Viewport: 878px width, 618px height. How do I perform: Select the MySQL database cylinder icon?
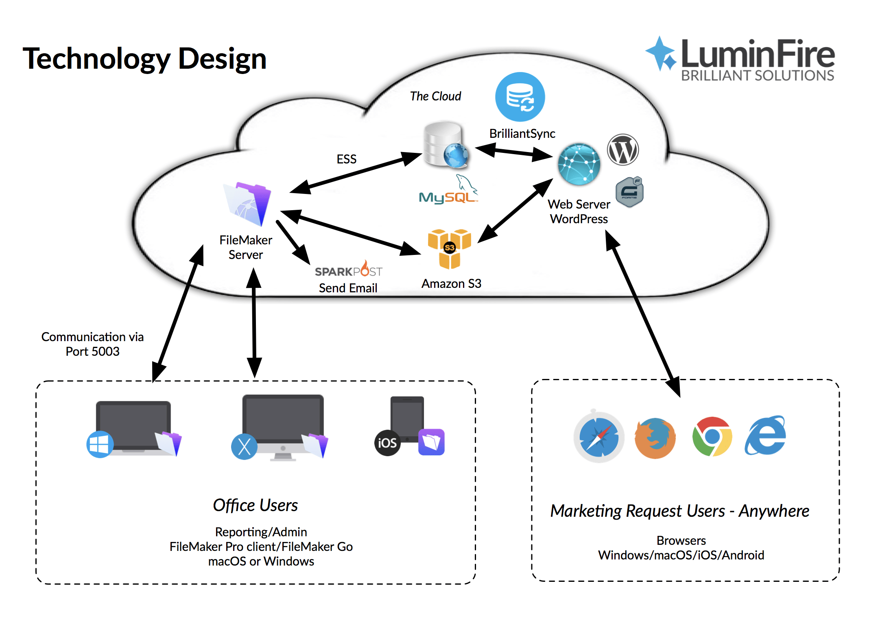click(446, 145)
